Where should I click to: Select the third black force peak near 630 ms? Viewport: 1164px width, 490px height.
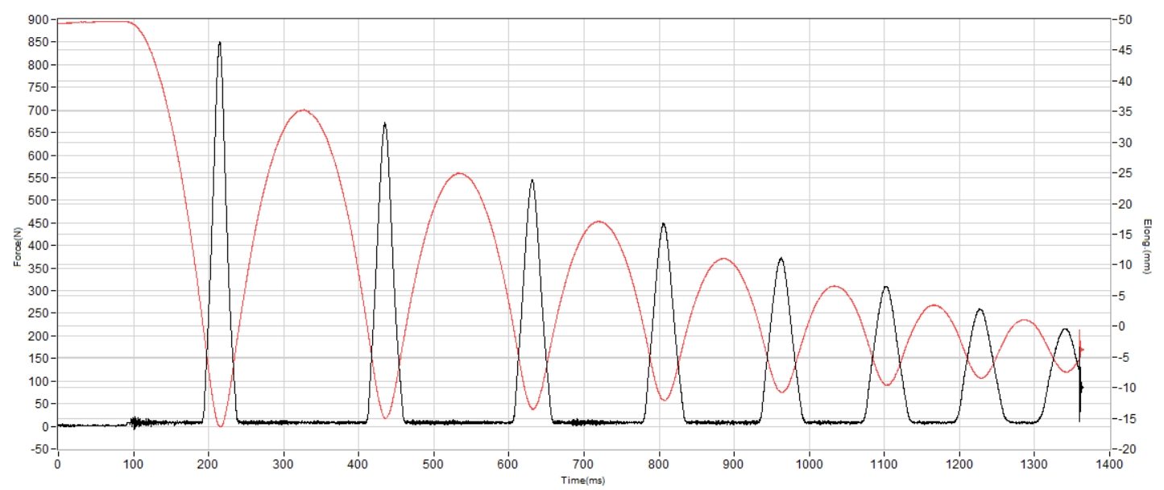[532, 181]
